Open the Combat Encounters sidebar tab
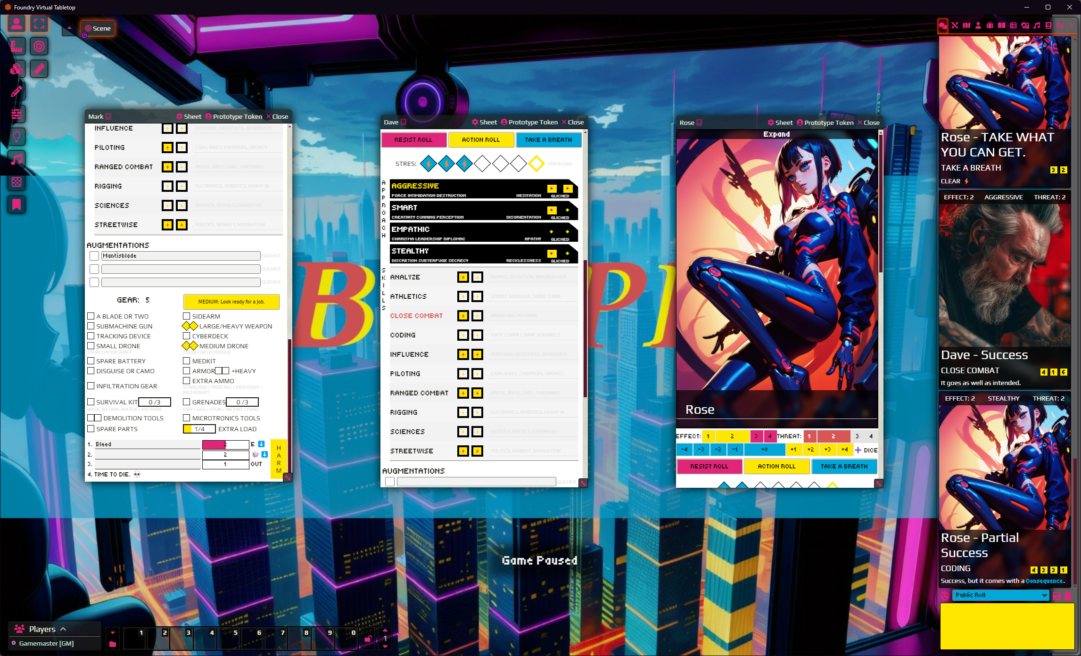This screenshot has width=1081, height=656. pyautogui.click(x=955, y=25)
